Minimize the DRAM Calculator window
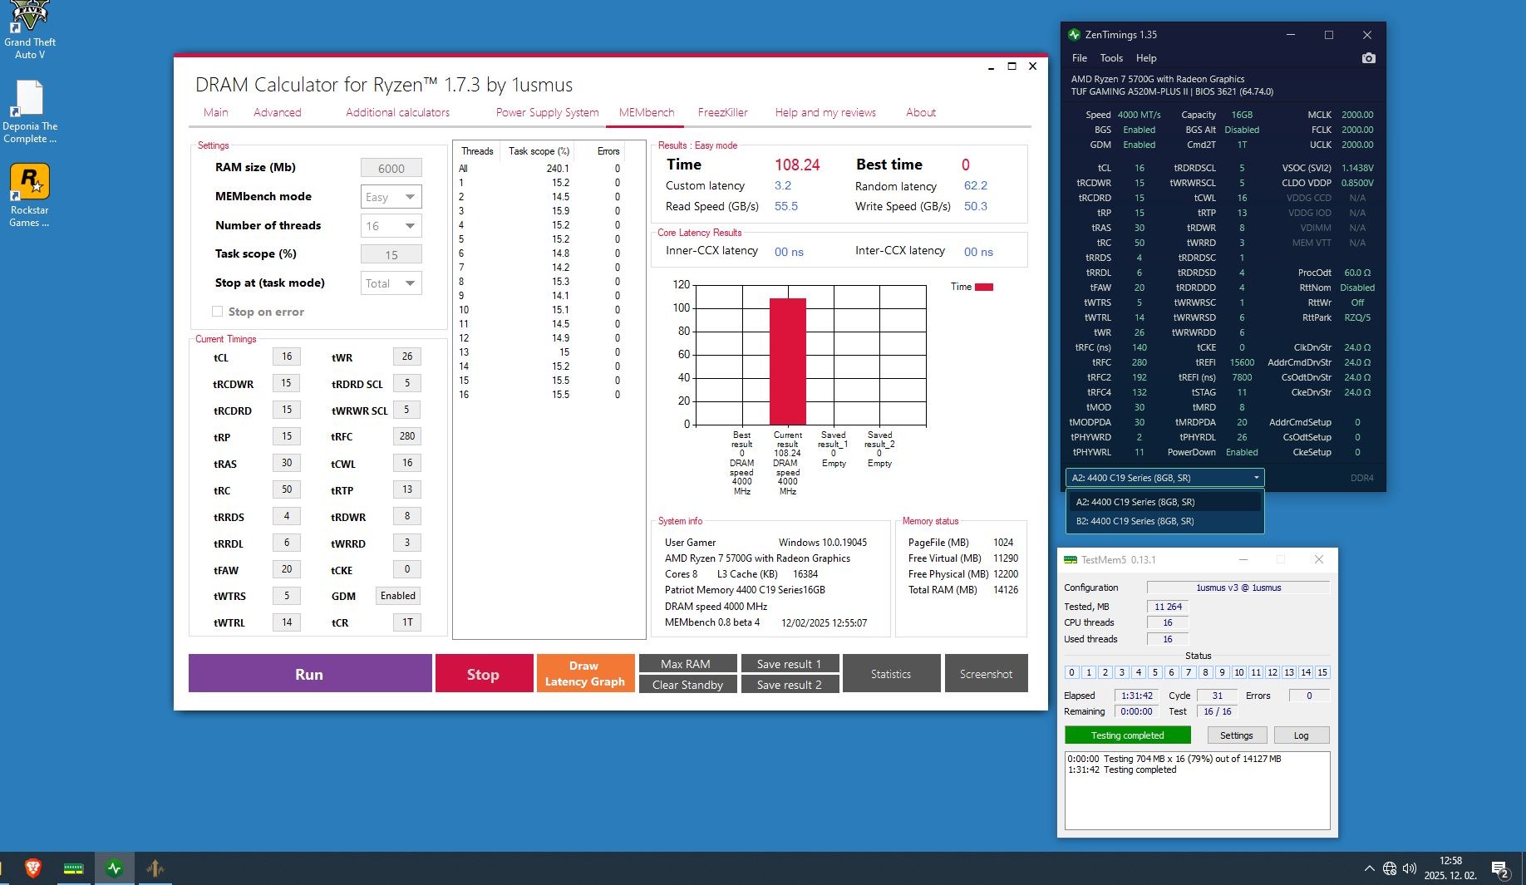Screen dimensions: 1526x885 pos(991,66)
